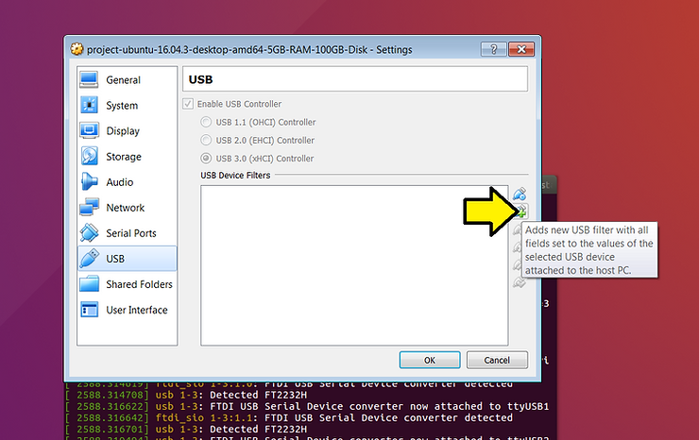Screen dimensions: 699x440
Task: Click the Settings gear icon in title bar
Action: (77, 49)
